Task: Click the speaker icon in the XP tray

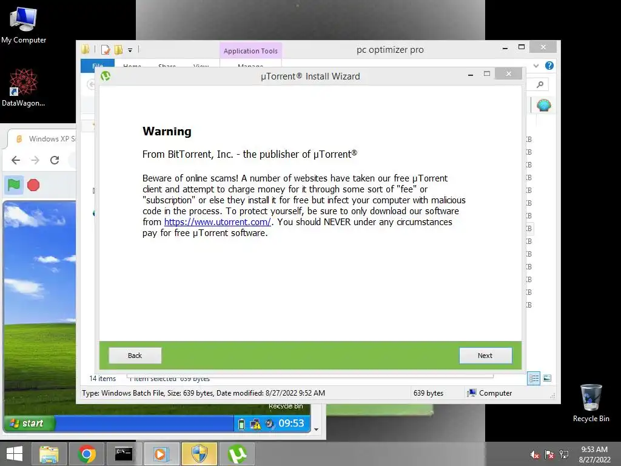Action: [x=269, y=424]
